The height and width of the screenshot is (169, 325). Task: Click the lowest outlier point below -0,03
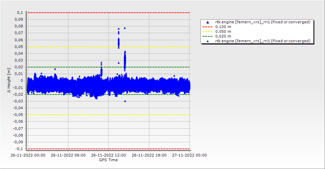point(125,101)
